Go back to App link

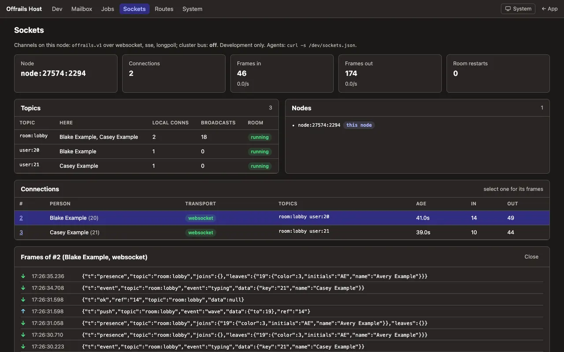[x=549, y=9]
